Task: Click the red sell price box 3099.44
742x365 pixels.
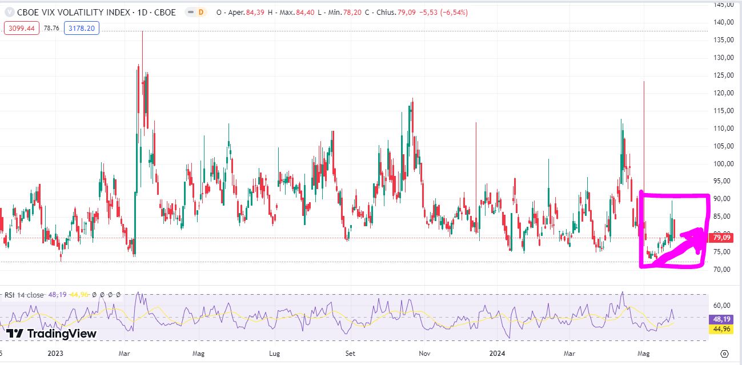Action: [21, 28]
